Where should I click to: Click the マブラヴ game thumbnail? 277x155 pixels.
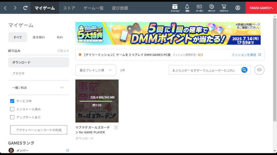coord(97,101)
